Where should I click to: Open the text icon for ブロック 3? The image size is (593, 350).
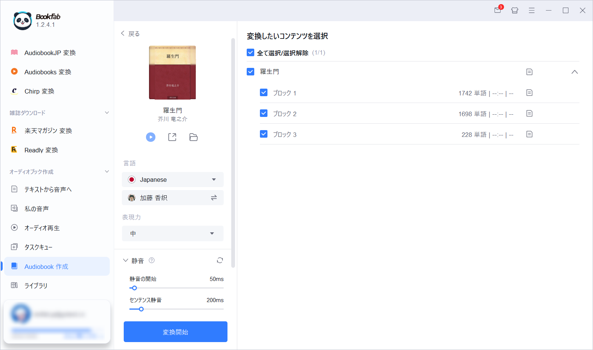[529, 134]
